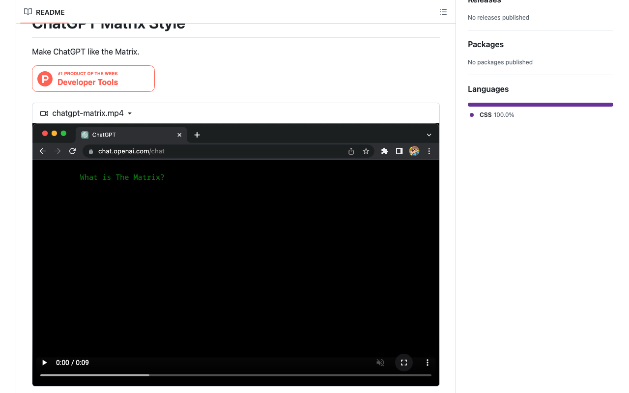Click the No releases published text
This screenshot has width=629, height=393.
(x=498, y=18)
